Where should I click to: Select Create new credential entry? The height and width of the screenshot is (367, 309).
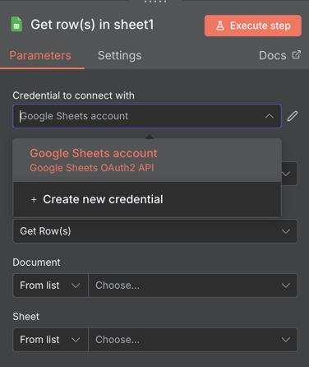(x=147, y=199)
